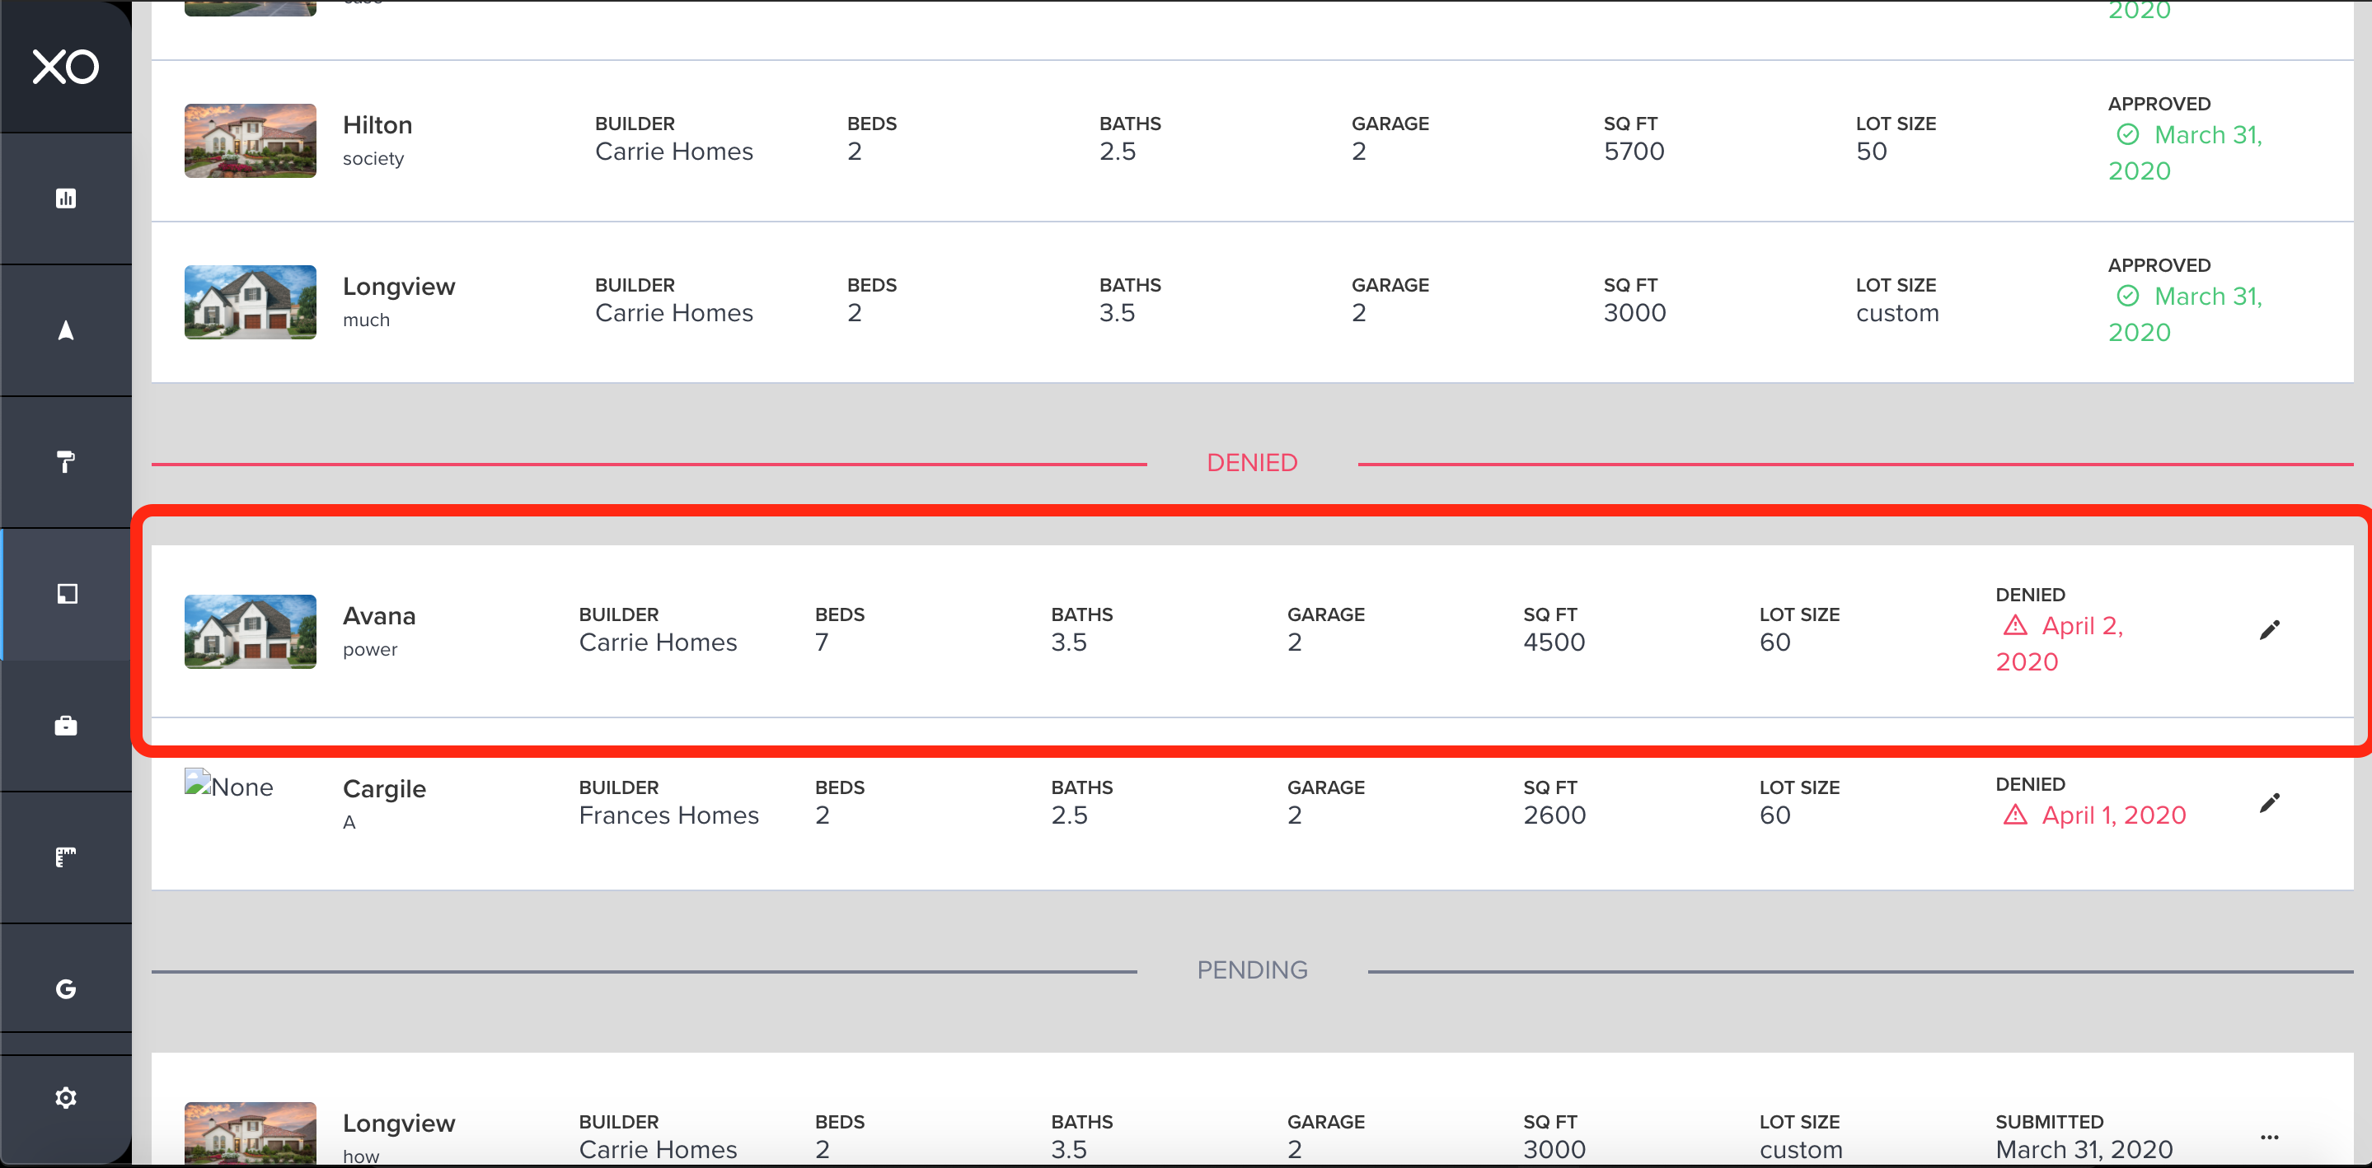This screenshot has width=2372, height=1168.
Task: Open the Cargile plan name
Action: (384, 789)
